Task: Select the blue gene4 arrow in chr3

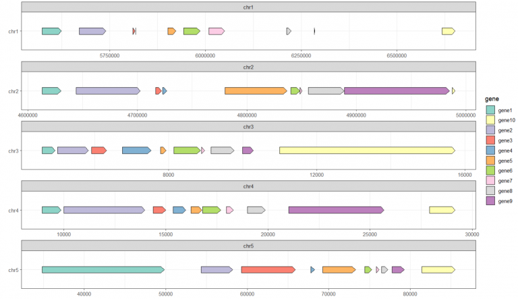Action: [x=136, y=151]
